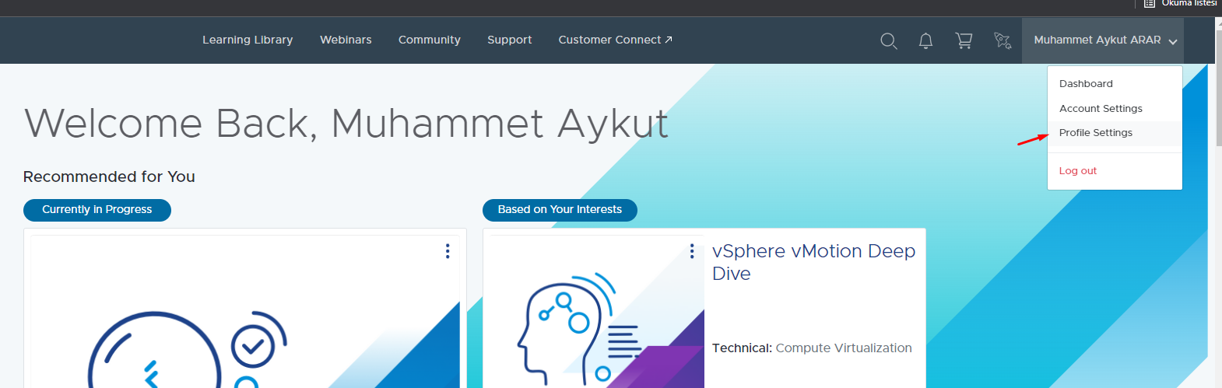Open Customer Connect external link
1222x388 pixels.
pos(615,40)
